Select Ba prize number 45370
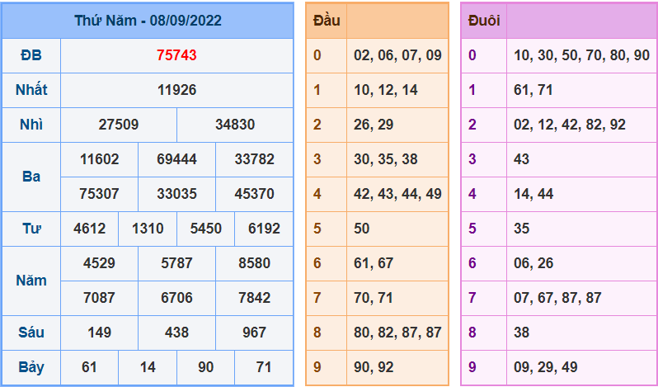This screenshot has width=658, height=387. pyautogui.click(x=254, y=194)
